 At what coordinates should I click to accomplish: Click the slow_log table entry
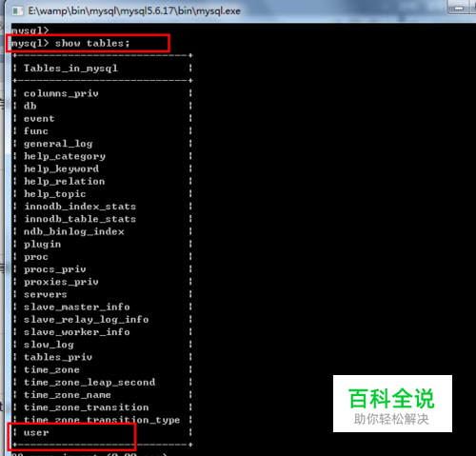point(49,345)
